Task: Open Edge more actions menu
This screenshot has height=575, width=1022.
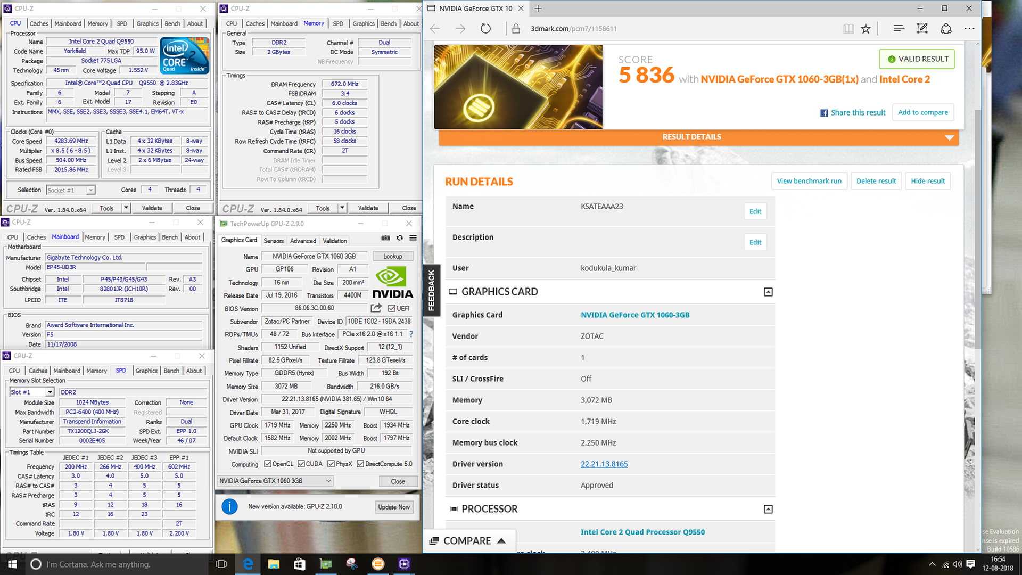Action: (x=969, y=29)
